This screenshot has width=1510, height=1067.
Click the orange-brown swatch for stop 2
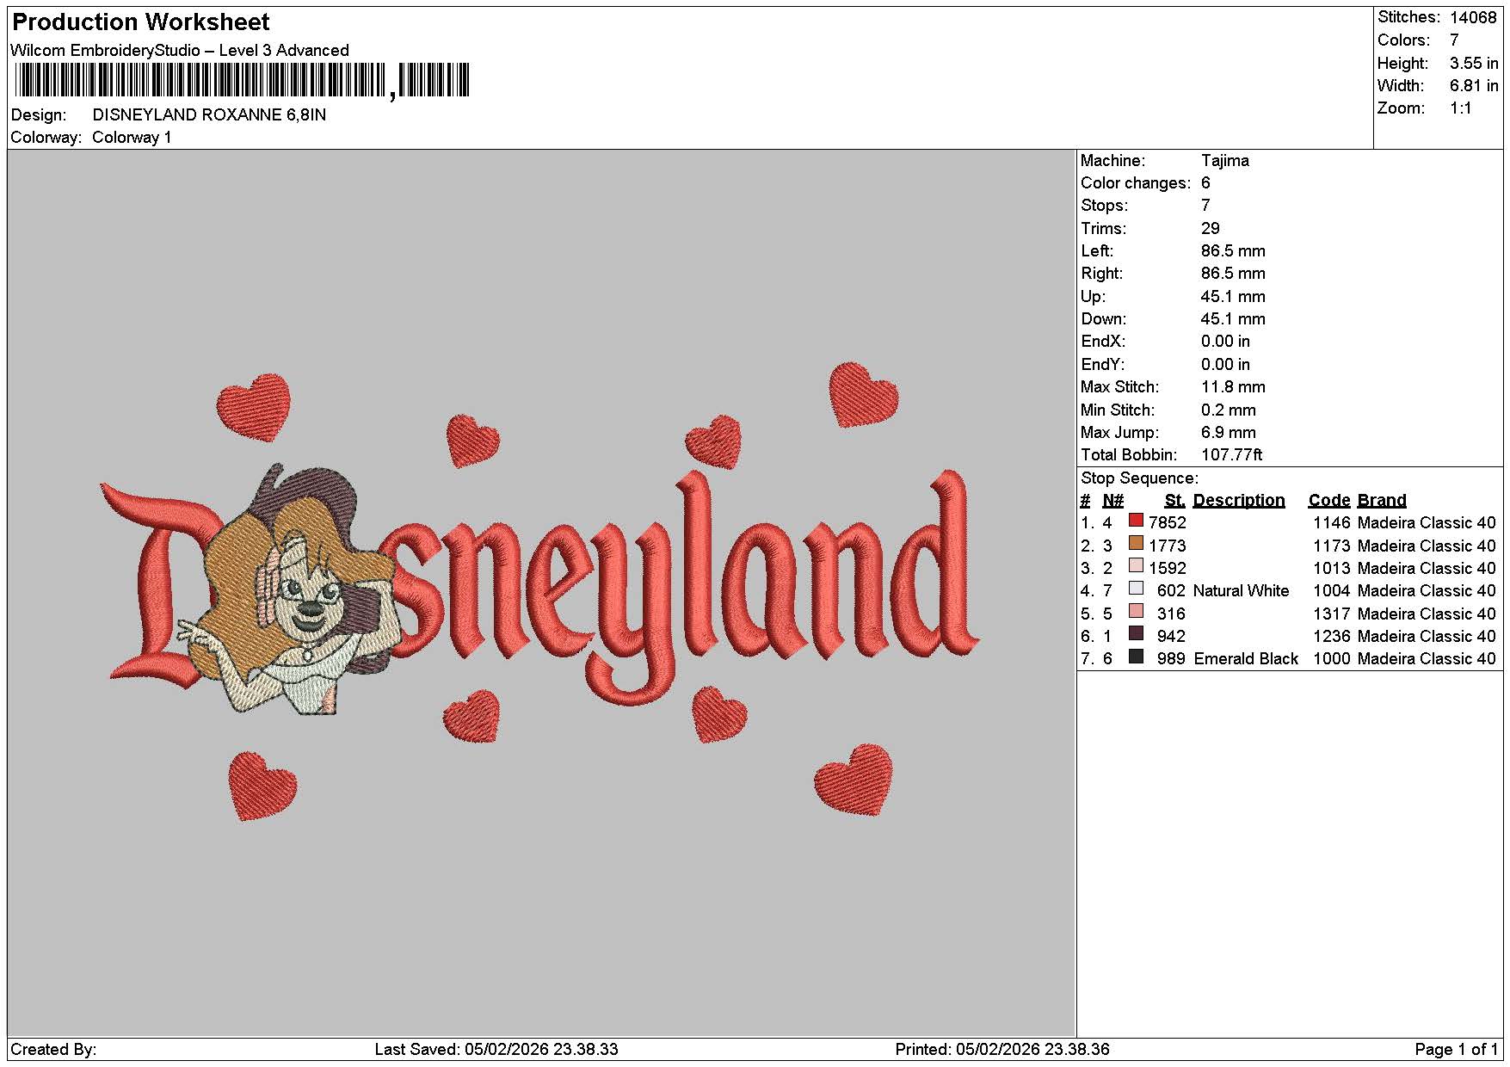pos(1136,543)
